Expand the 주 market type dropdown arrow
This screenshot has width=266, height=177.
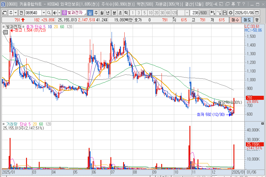pyautogui.click(x=16, y=13)
